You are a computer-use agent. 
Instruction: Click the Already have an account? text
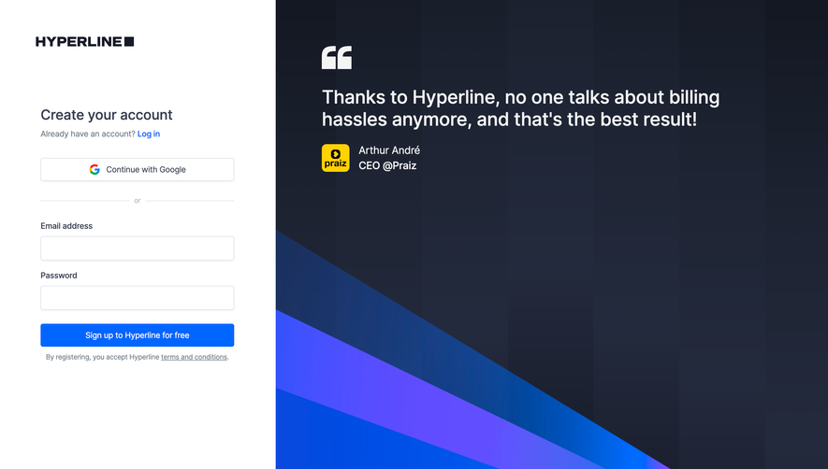pyautogui.click(x=88, y=134)
